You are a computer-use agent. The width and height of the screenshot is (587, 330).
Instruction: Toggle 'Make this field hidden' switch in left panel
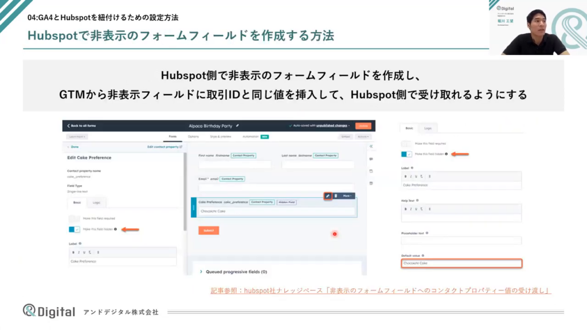74,229
